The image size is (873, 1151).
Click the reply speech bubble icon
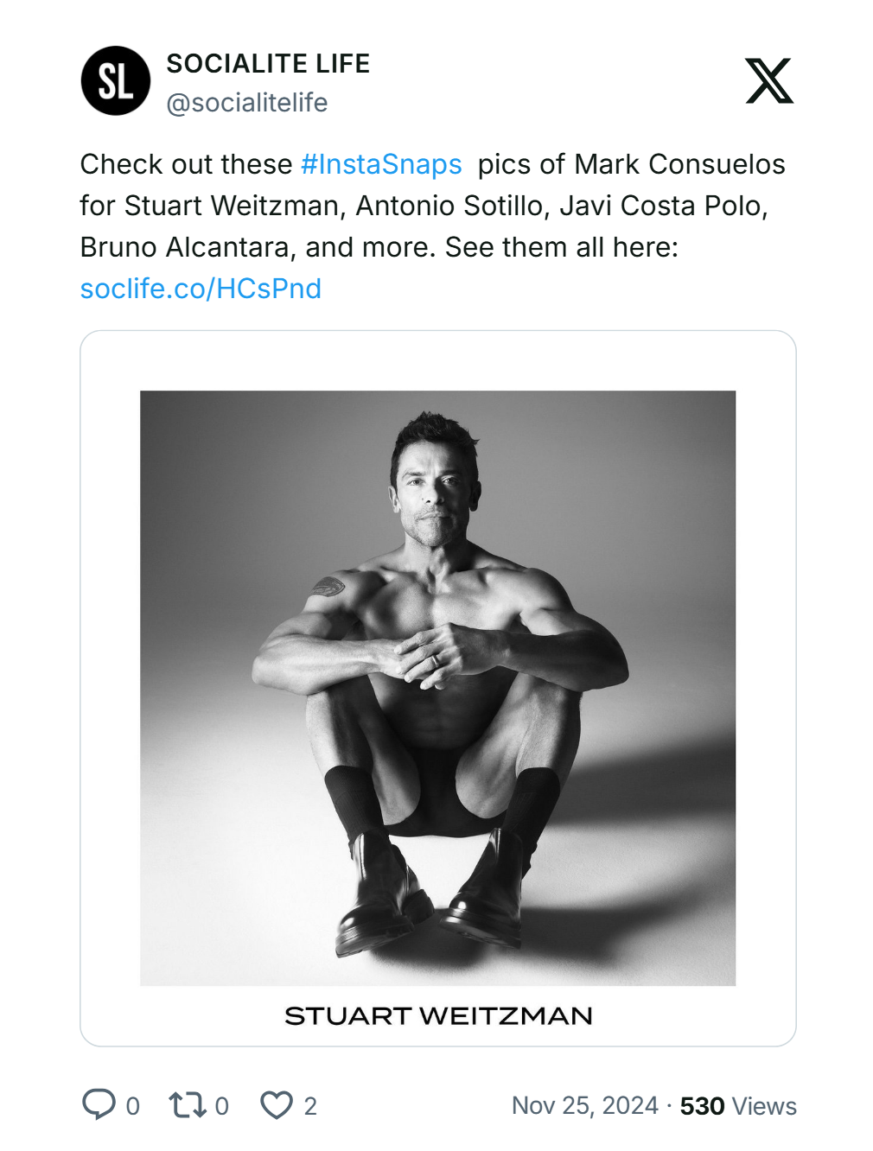pos(99,1104)
